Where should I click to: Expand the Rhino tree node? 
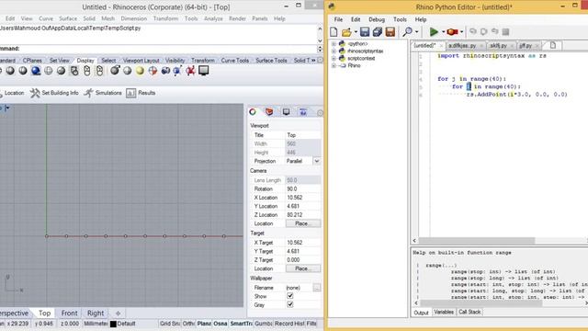pos(334,65)
